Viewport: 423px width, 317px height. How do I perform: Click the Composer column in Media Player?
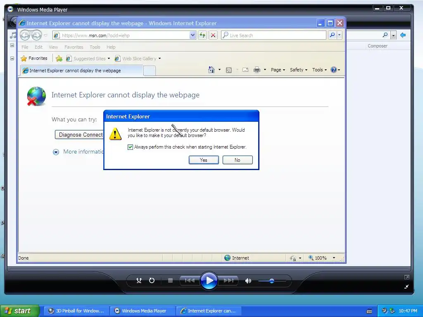(x=378, y=46)
